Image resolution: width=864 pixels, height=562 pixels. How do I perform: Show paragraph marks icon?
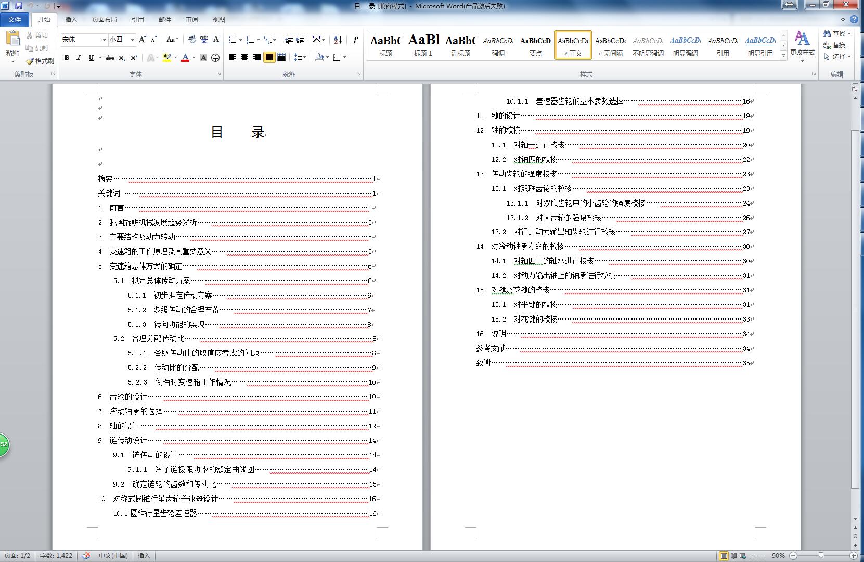[x=355, y=40]
